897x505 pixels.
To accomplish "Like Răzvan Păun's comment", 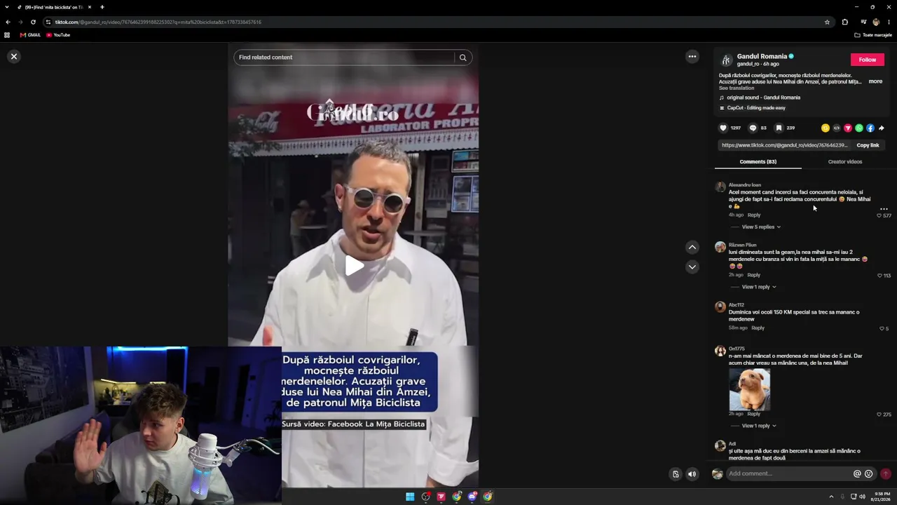I will click(880, 276).
